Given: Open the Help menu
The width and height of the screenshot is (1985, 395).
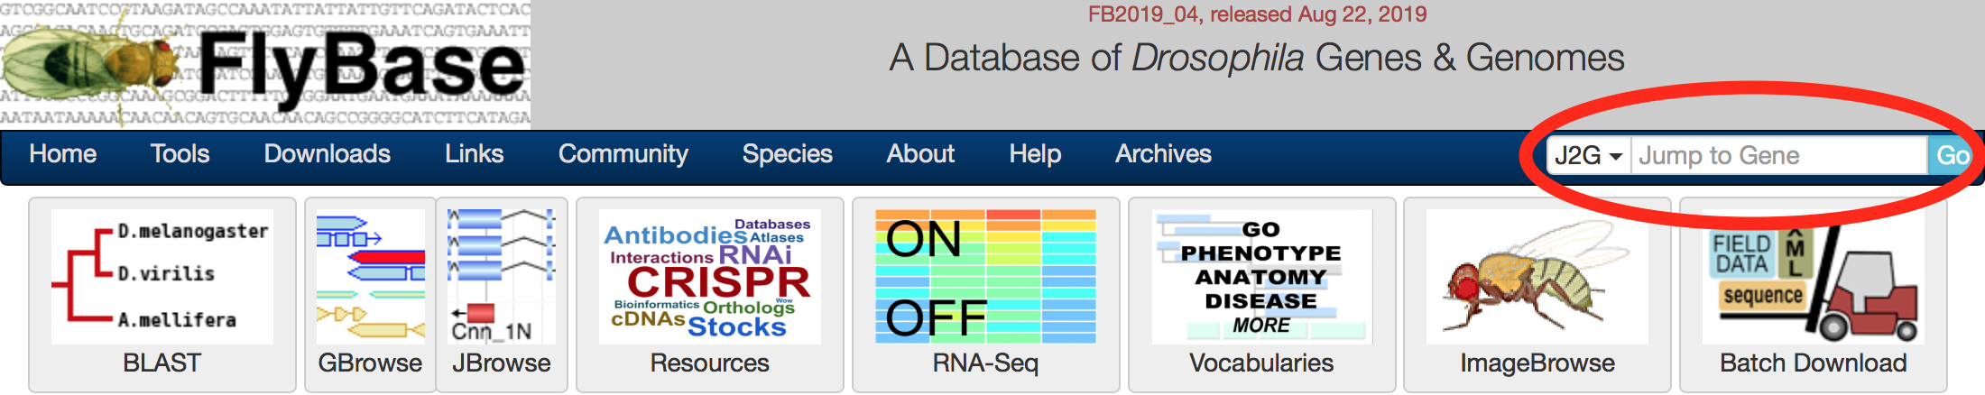Looking at the screenshot, I should (x=1035, y=154).
